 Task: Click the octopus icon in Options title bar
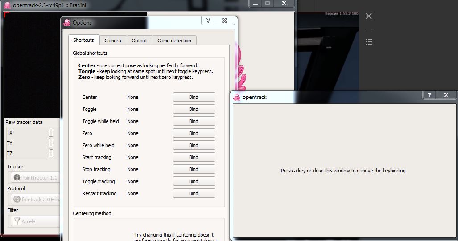pos(67,23)
